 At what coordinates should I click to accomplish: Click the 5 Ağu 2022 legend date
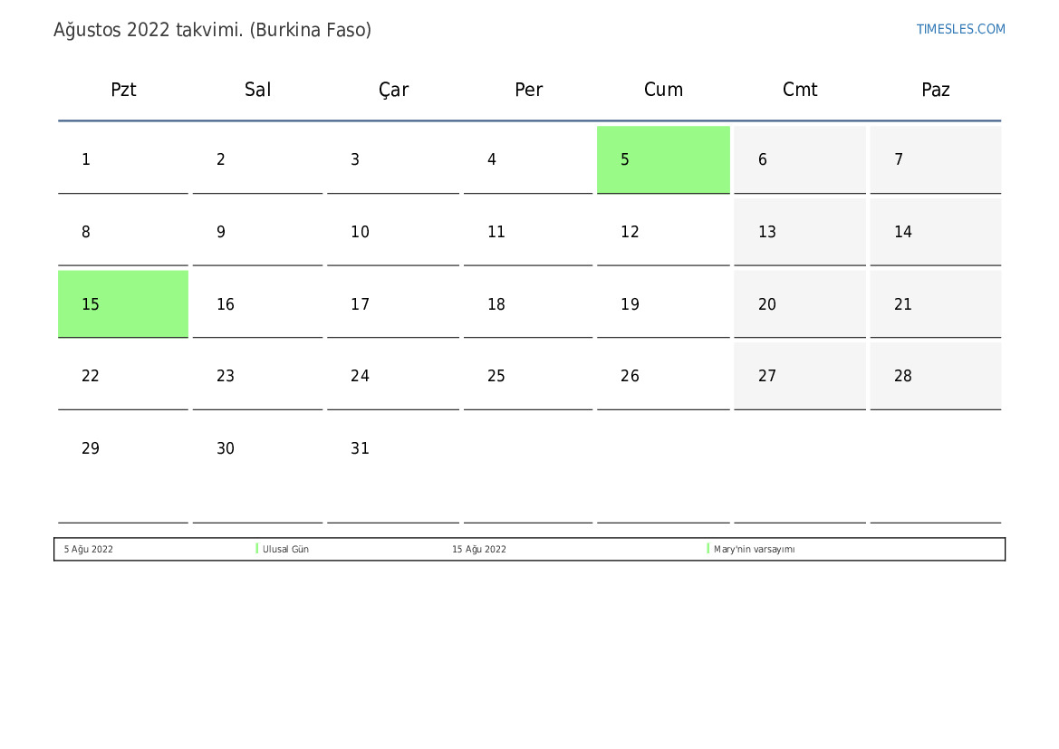(x=89, y=550)
